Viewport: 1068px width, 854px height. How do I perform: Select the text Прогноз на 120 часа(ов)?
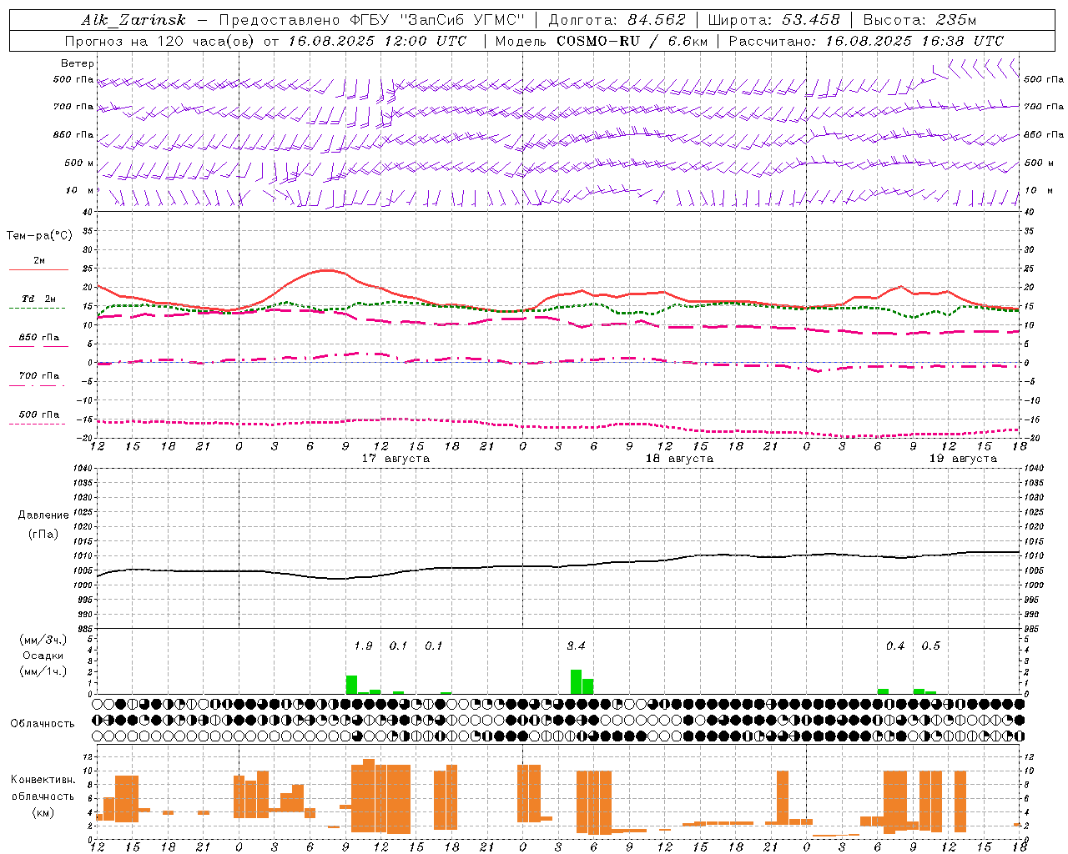(161, 41)
